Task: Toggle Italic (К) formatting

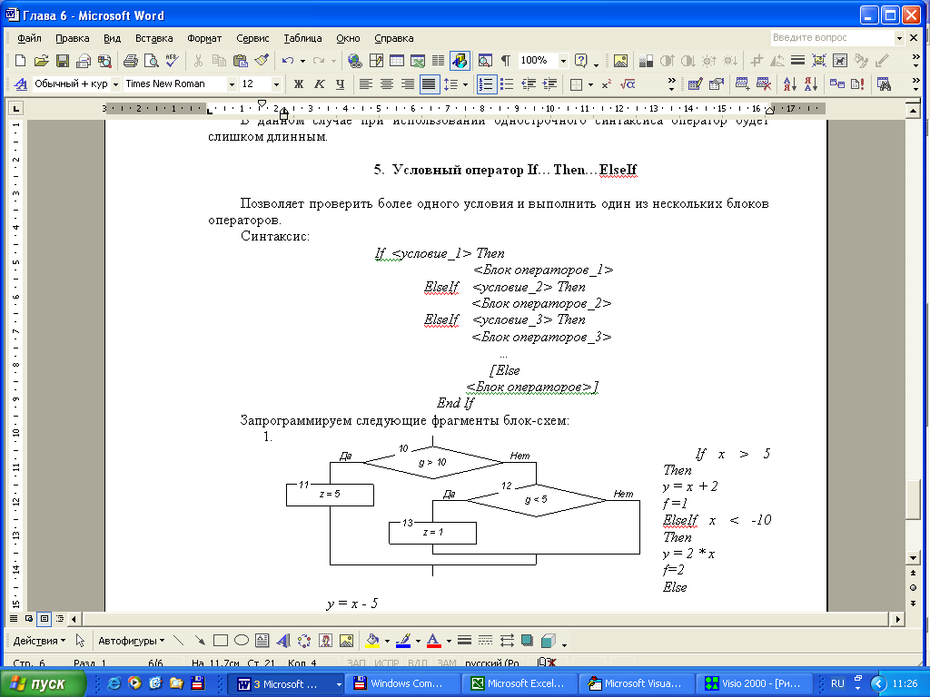Action: coord(319,84)
